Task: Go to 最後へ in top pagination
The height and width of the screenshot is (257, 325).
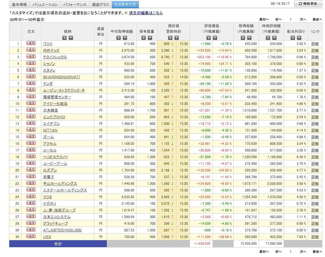Action: click(317, 19)
